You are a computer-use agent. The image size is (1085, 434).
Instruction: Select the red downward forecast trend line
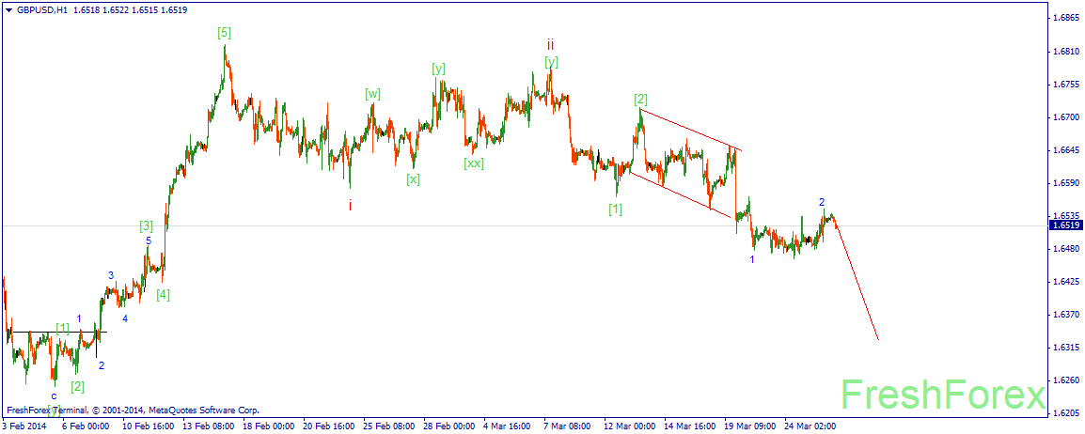(857, 282)
